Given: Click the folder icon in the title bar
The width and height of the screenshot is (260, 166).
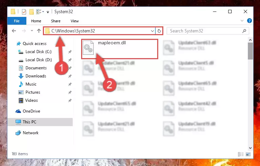Looking at the screenshot, I should pos(13,11).
